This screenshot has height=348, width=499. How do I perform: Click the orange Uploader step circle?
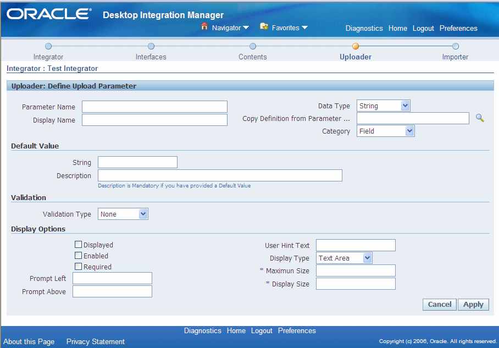[356, 46]
